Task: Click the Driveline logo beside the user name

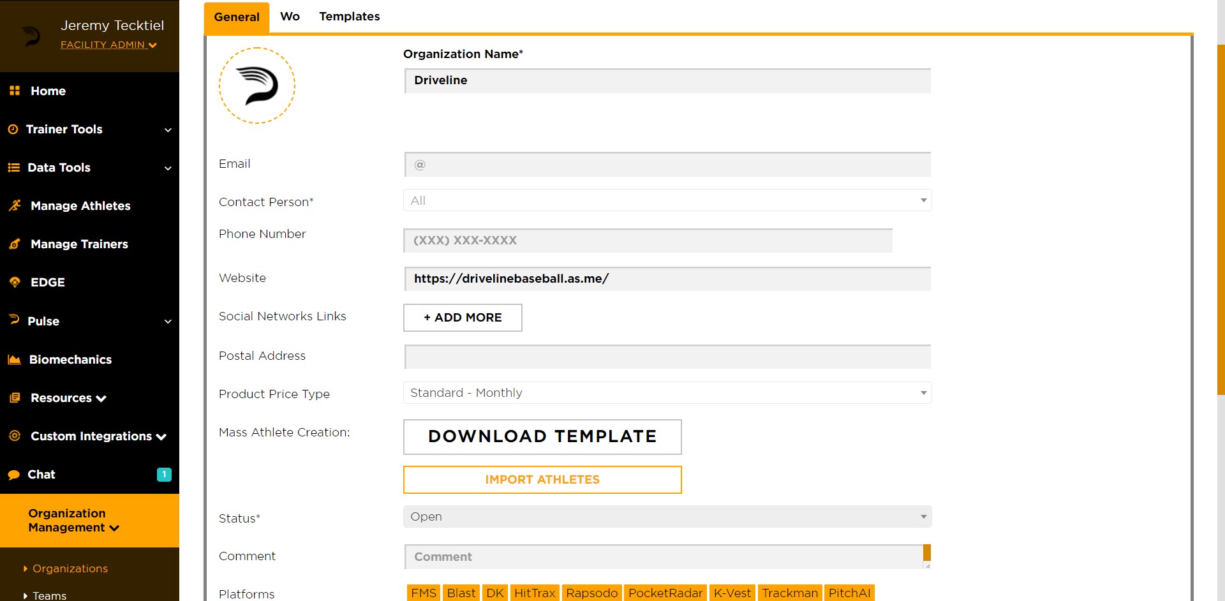Action: (31, 36)
